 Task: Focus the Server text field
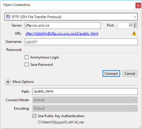coord(63,25)
